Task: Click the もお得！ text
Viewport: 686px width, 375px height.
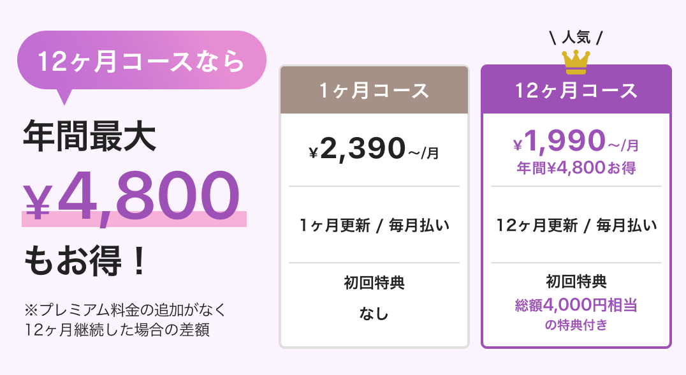Action: tap(85, 261)
